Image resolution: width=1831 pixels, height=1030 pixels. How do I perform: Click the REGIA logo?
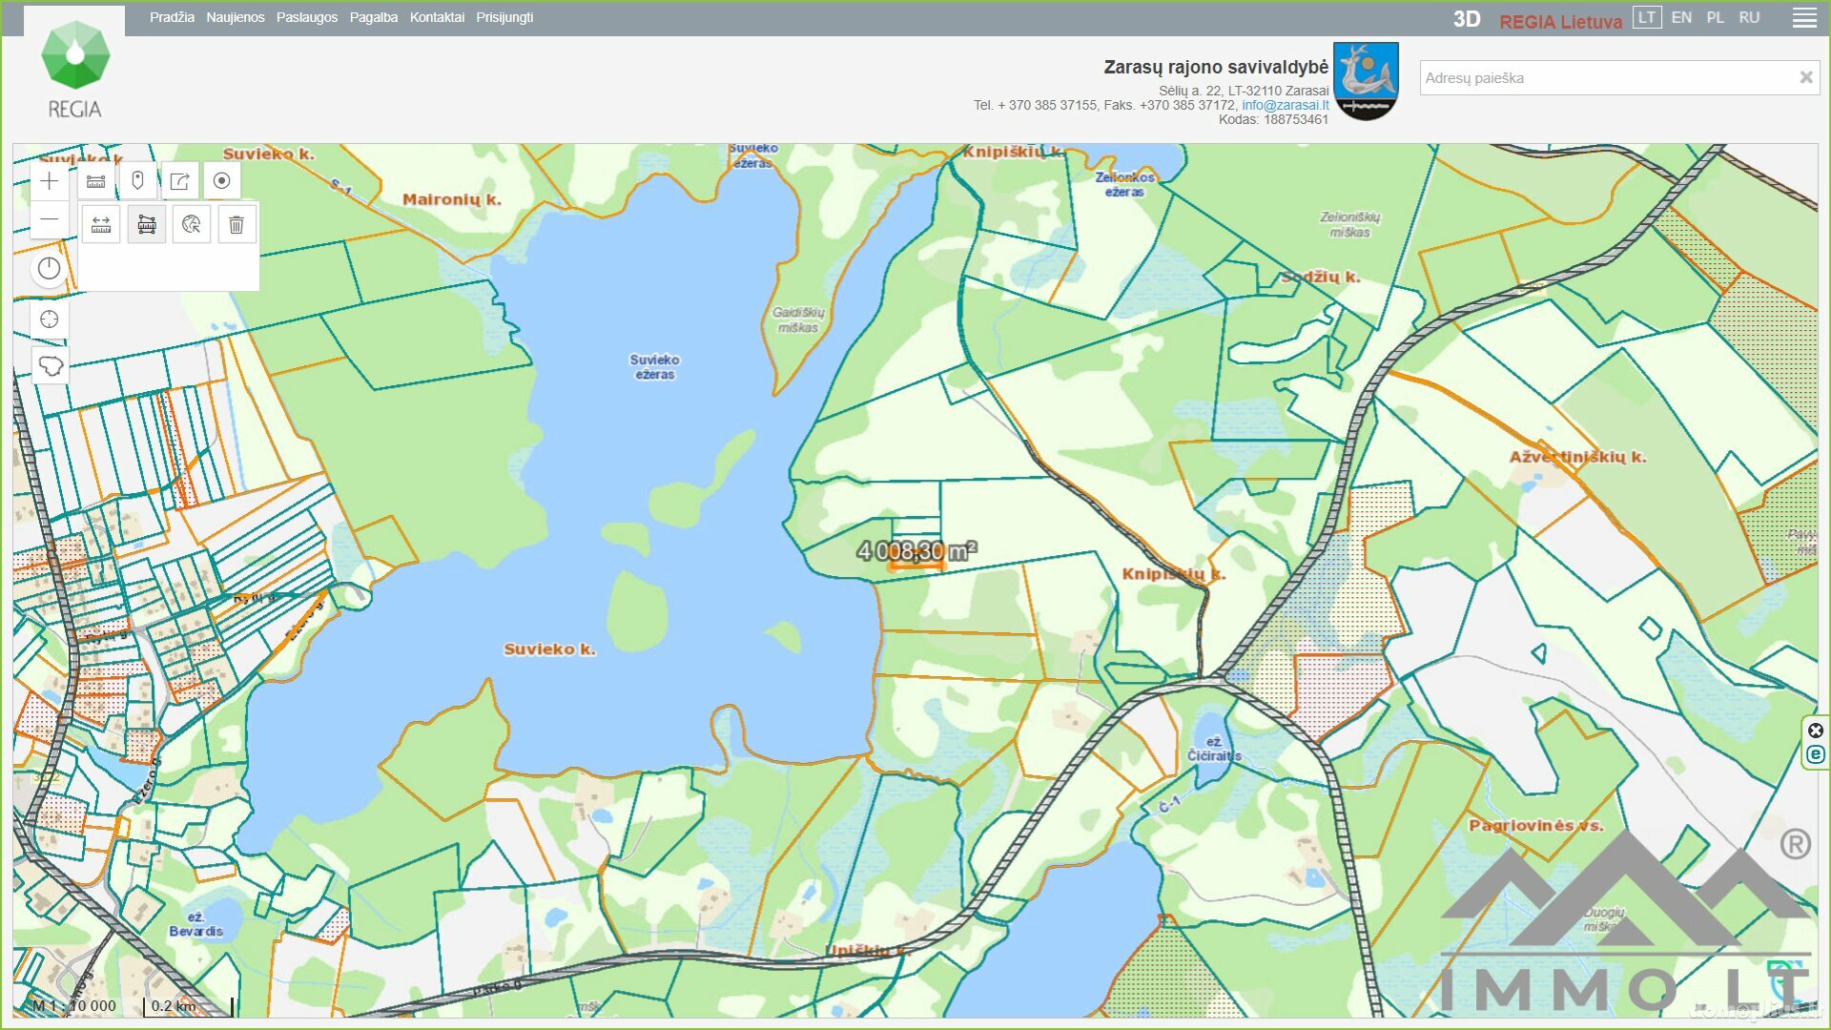coord(74,71)
